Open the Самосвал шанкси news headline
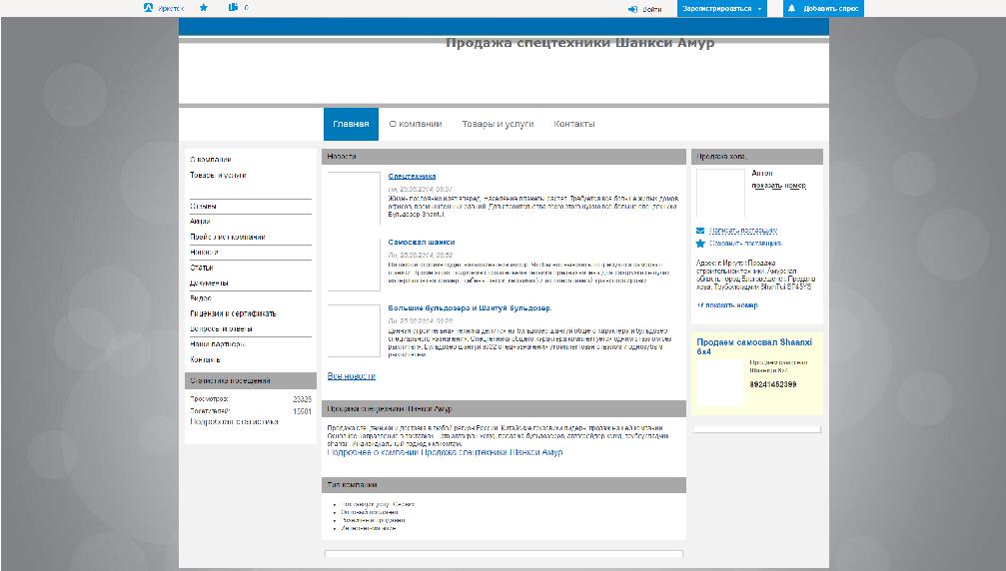Viewport: 1006px width, 571px height. (422, 243)
